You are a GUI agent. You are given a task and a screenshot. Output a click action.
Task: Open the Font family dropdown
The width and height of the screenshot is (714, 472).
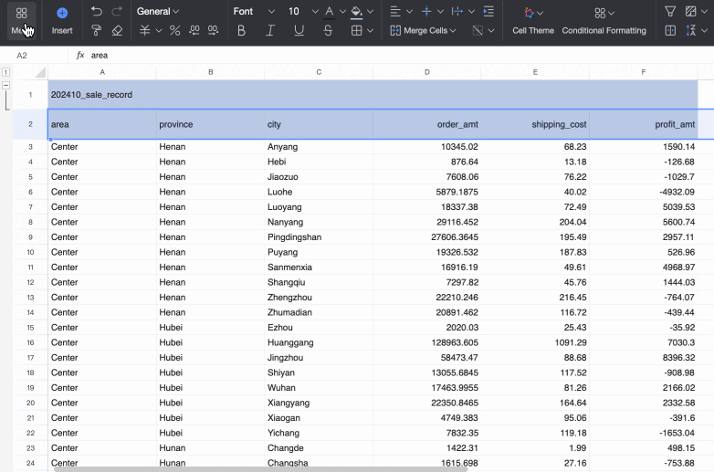[x=252, y=12]
